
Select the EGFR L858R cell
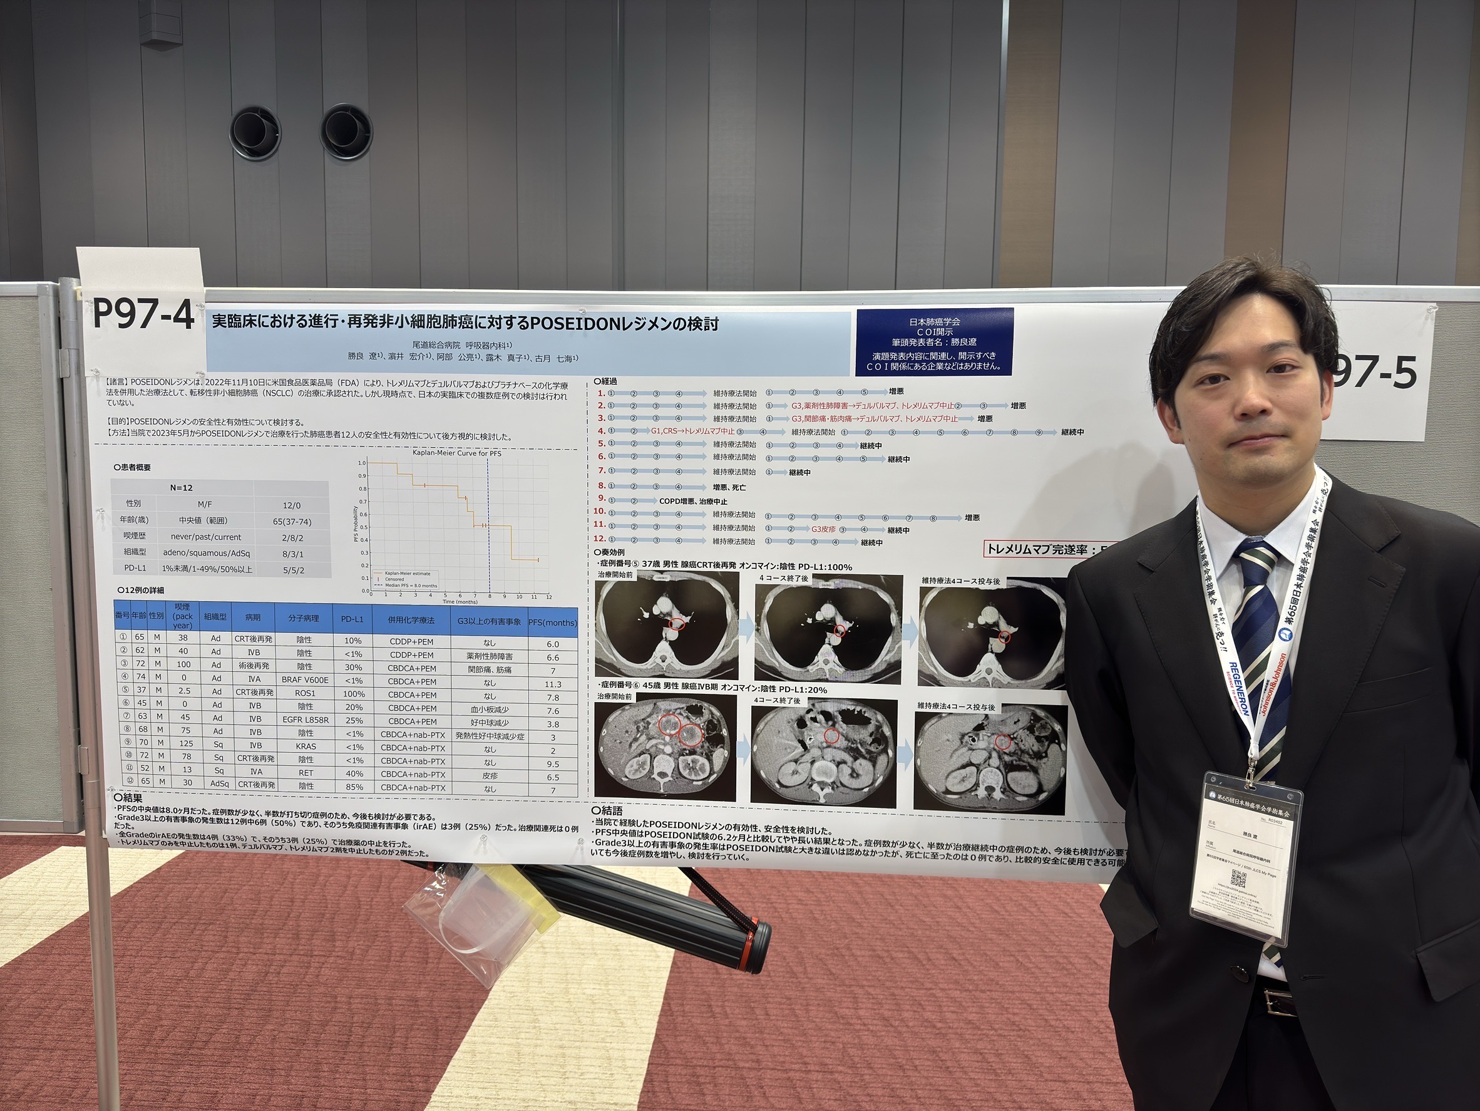(x=304, y=720)
